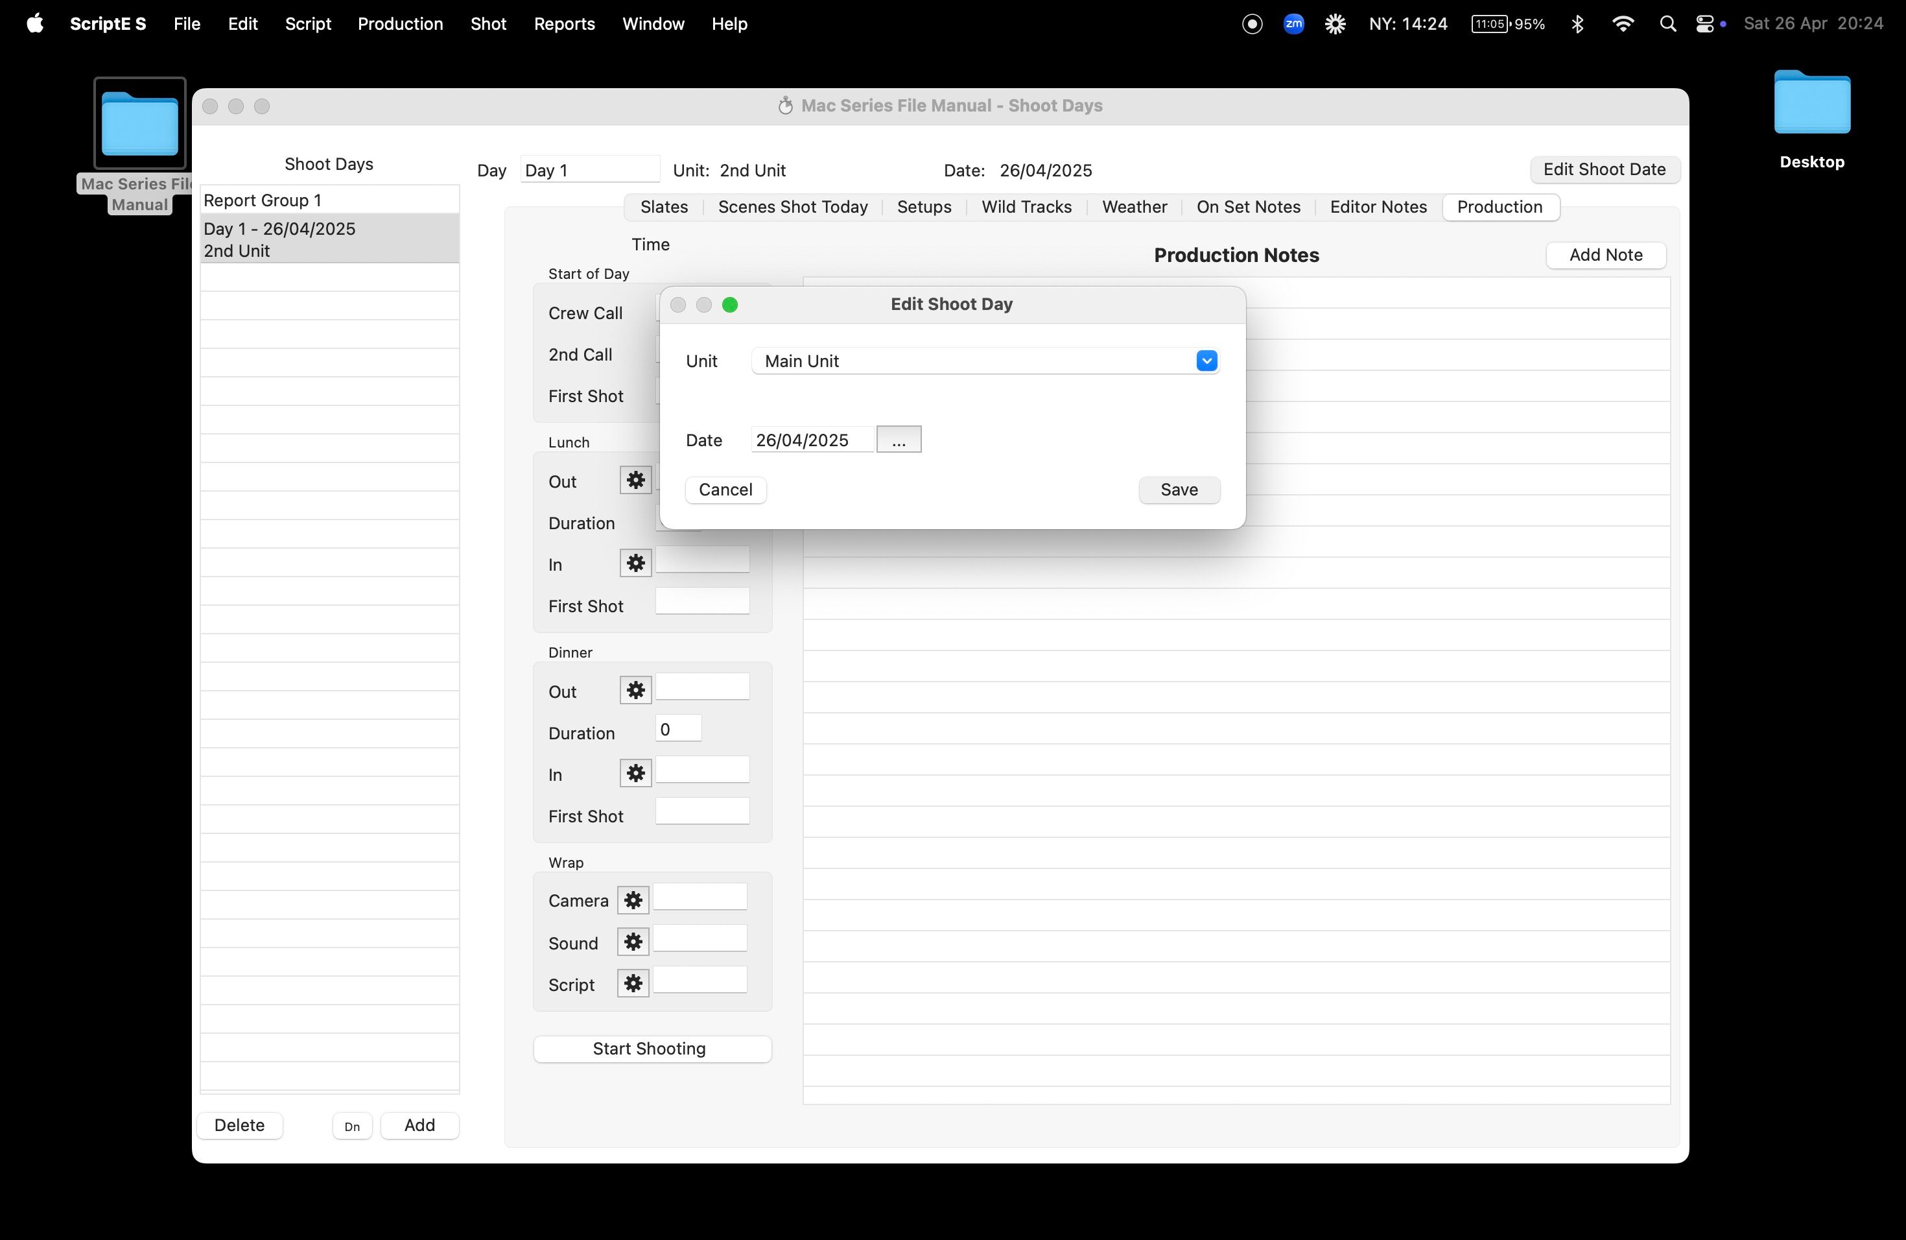This screenshot has width=1906, height=1240.
Task: Click the Script wrap gear icon
Action: click(x=633, y=984)
